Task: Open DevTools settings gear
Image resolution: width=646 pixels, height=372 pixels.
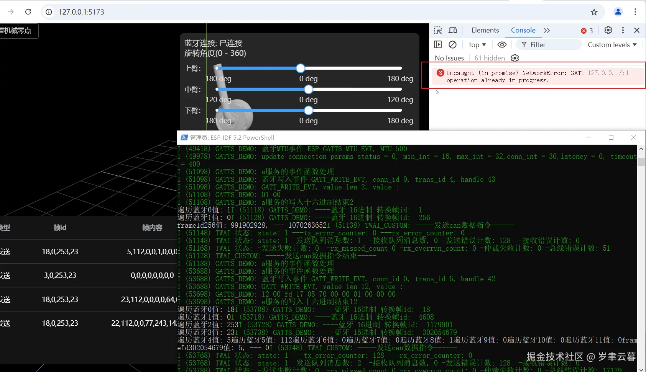Action: (x=608, y=30)
